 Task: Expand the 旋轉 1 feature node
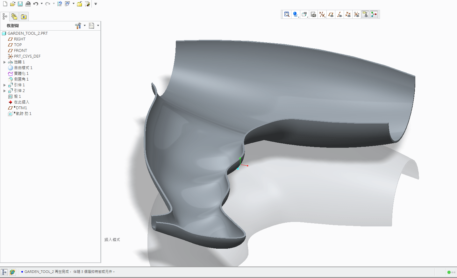pos(4,62)
